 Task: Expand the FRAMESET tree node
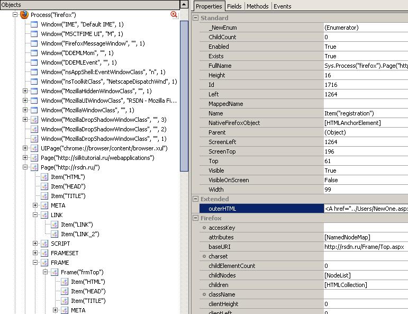[x=35, y=253]
